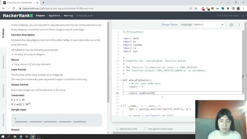Image resolution: width=247 pixels, height=139 pixels.
Task: Switch to the Leaderboard side tab
Action: [x=3, y=91]
